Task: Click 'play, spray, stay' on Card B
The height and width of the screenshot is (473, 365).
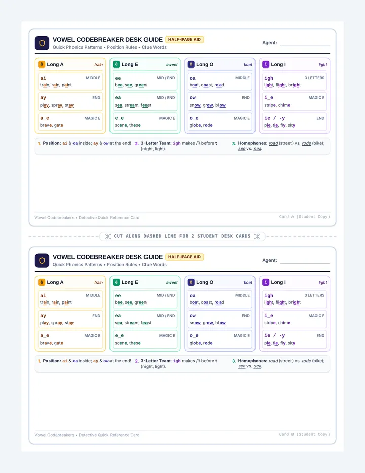Action: point(57,323)
